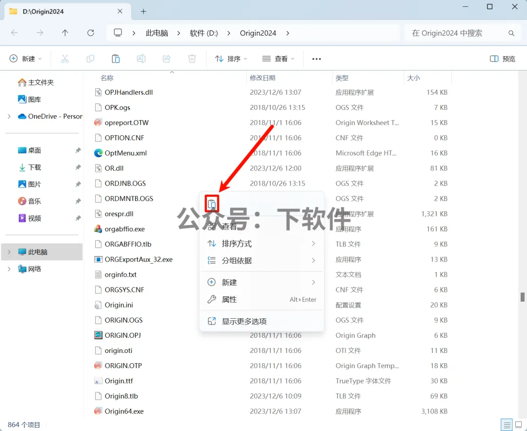
Task: Open the three-dots more options menu
Action: pyautogui.click(x=317, y=59)
